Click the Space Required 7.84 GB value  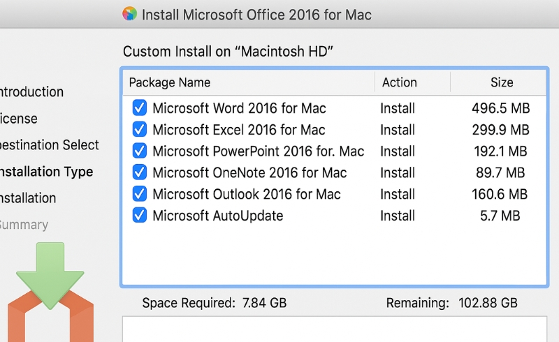[265, 303]
